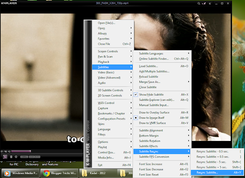Open Bottom Margin submenu entry
The width and height of the screenshot is (245, 178).
point(162,136)
